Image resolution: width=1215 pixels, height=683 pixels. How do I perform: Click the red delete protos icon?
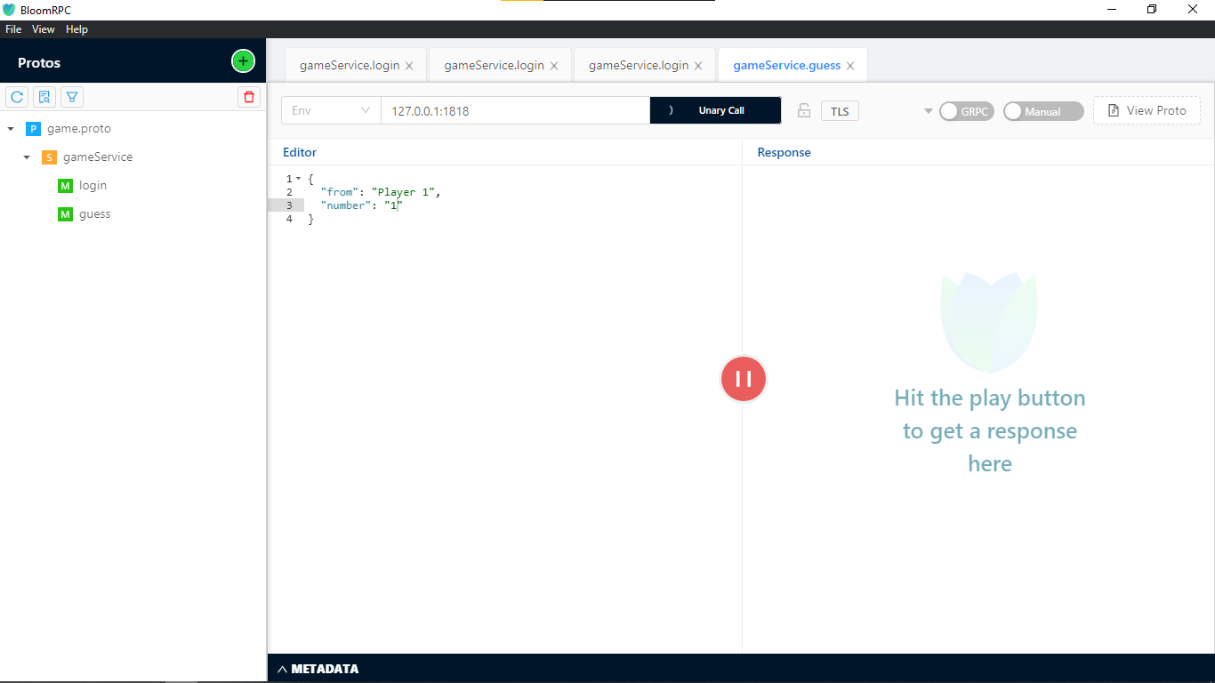248,96
